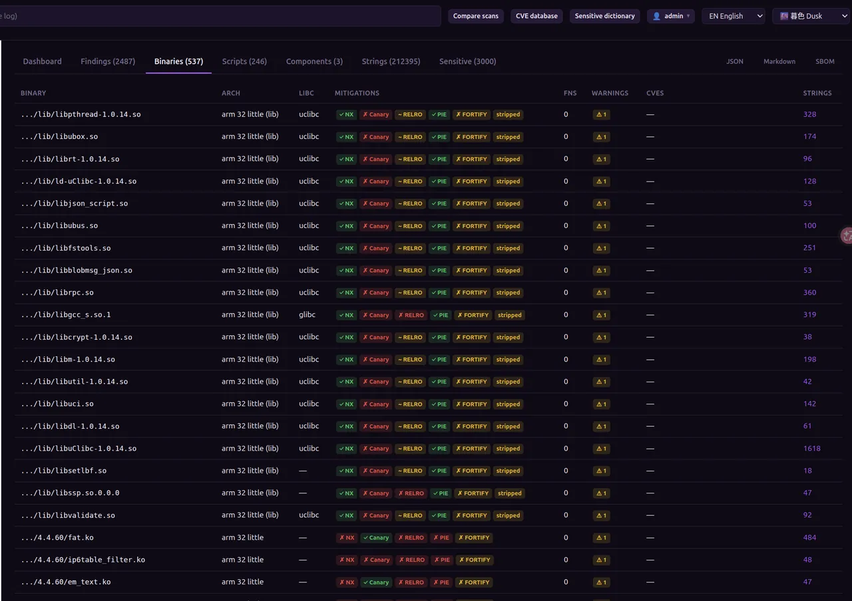Viewport: 852px width, 601px height.
Task: Open the Sensitive (3000) tab
Action: [467, 61]
